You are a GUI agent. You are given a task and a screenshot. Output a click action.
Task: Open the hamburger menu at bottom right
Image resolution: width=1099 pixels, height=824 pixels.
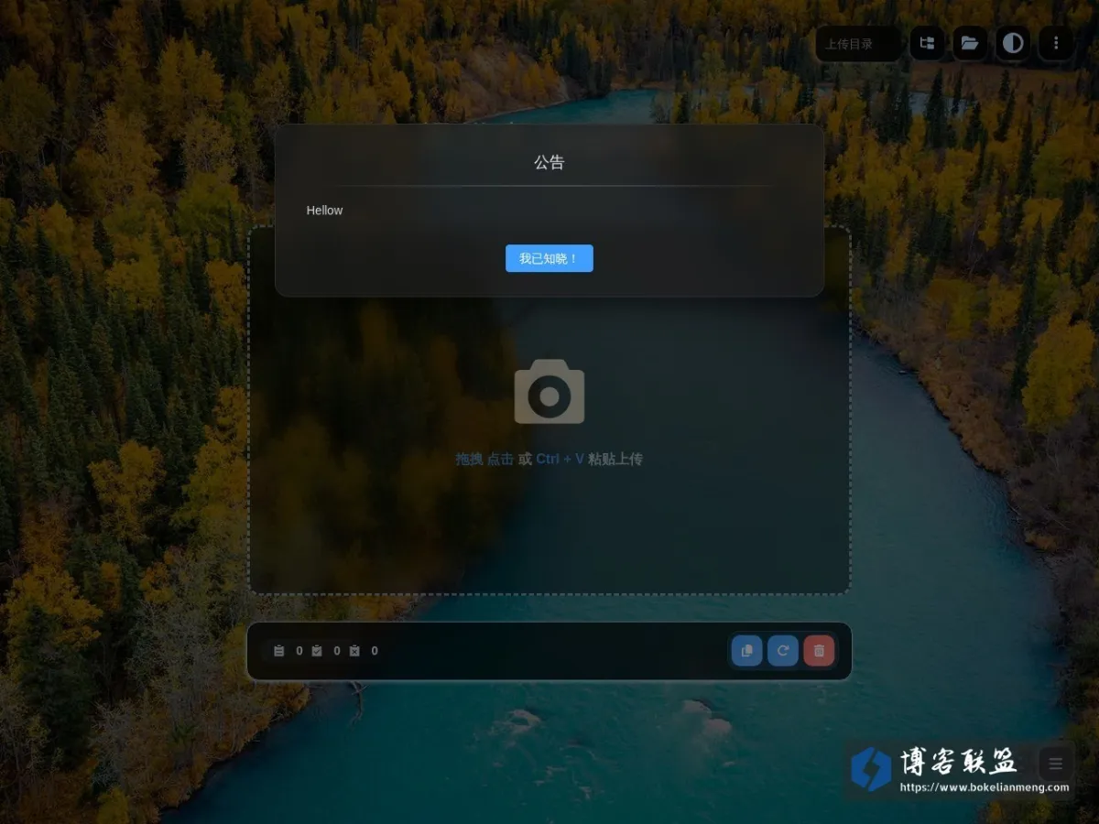click(x=1056, y=764)
